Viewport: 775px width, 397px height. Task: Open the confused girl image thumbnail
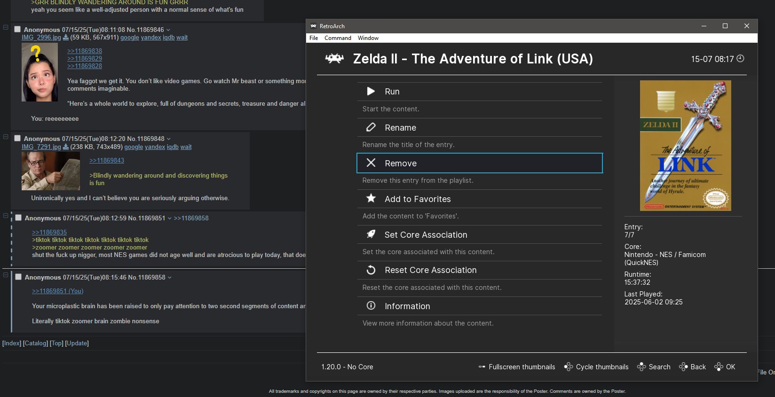(x=40, y=72)
